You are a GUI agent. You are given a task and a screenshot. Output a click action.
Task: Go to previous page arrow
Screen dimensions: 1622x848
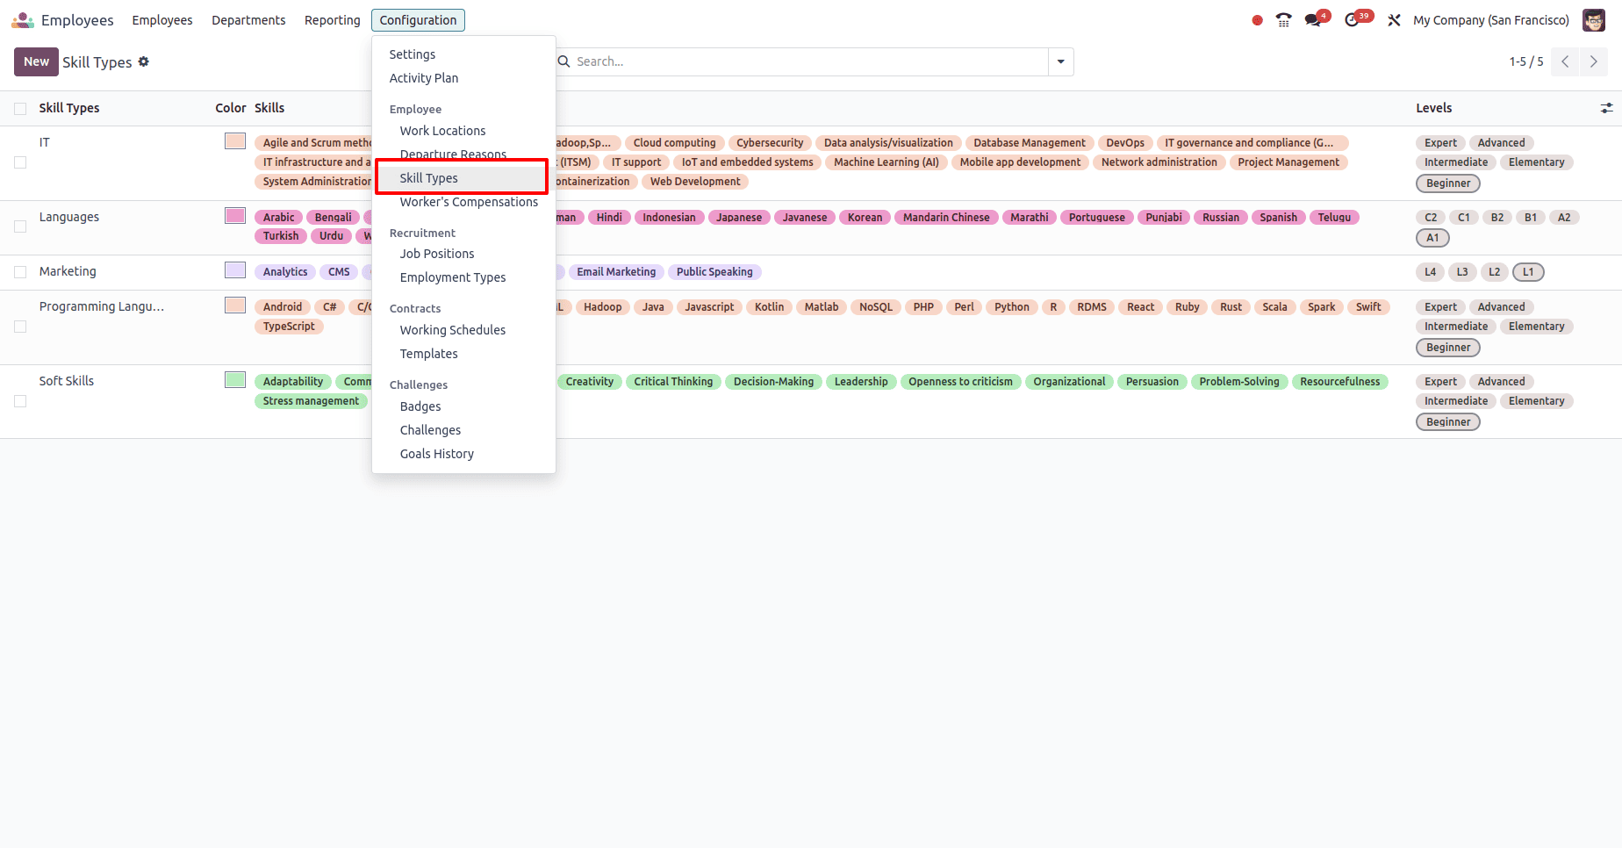click(1565, 61)
